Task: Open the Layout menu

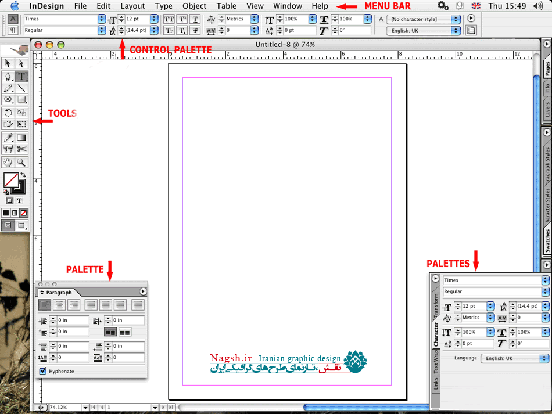Action: coord(132,6)
